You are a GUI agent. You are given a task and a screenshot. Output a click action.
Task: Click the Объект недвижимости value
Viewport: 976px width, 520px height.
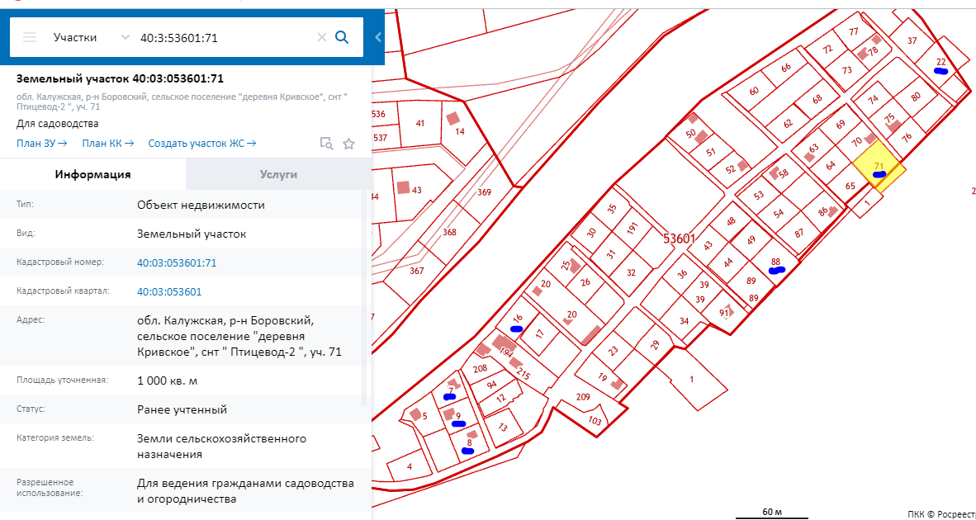point(201,206)
